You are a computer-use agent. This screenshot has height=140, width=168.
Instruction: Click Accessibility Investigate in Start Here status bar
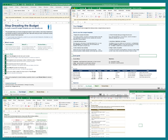click(x=18, y=94)
